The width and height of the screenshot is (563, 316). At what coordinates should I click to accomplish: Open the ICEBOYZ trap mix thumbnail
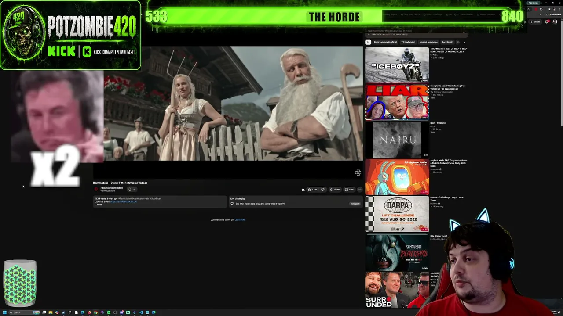(x=397, y=65)
